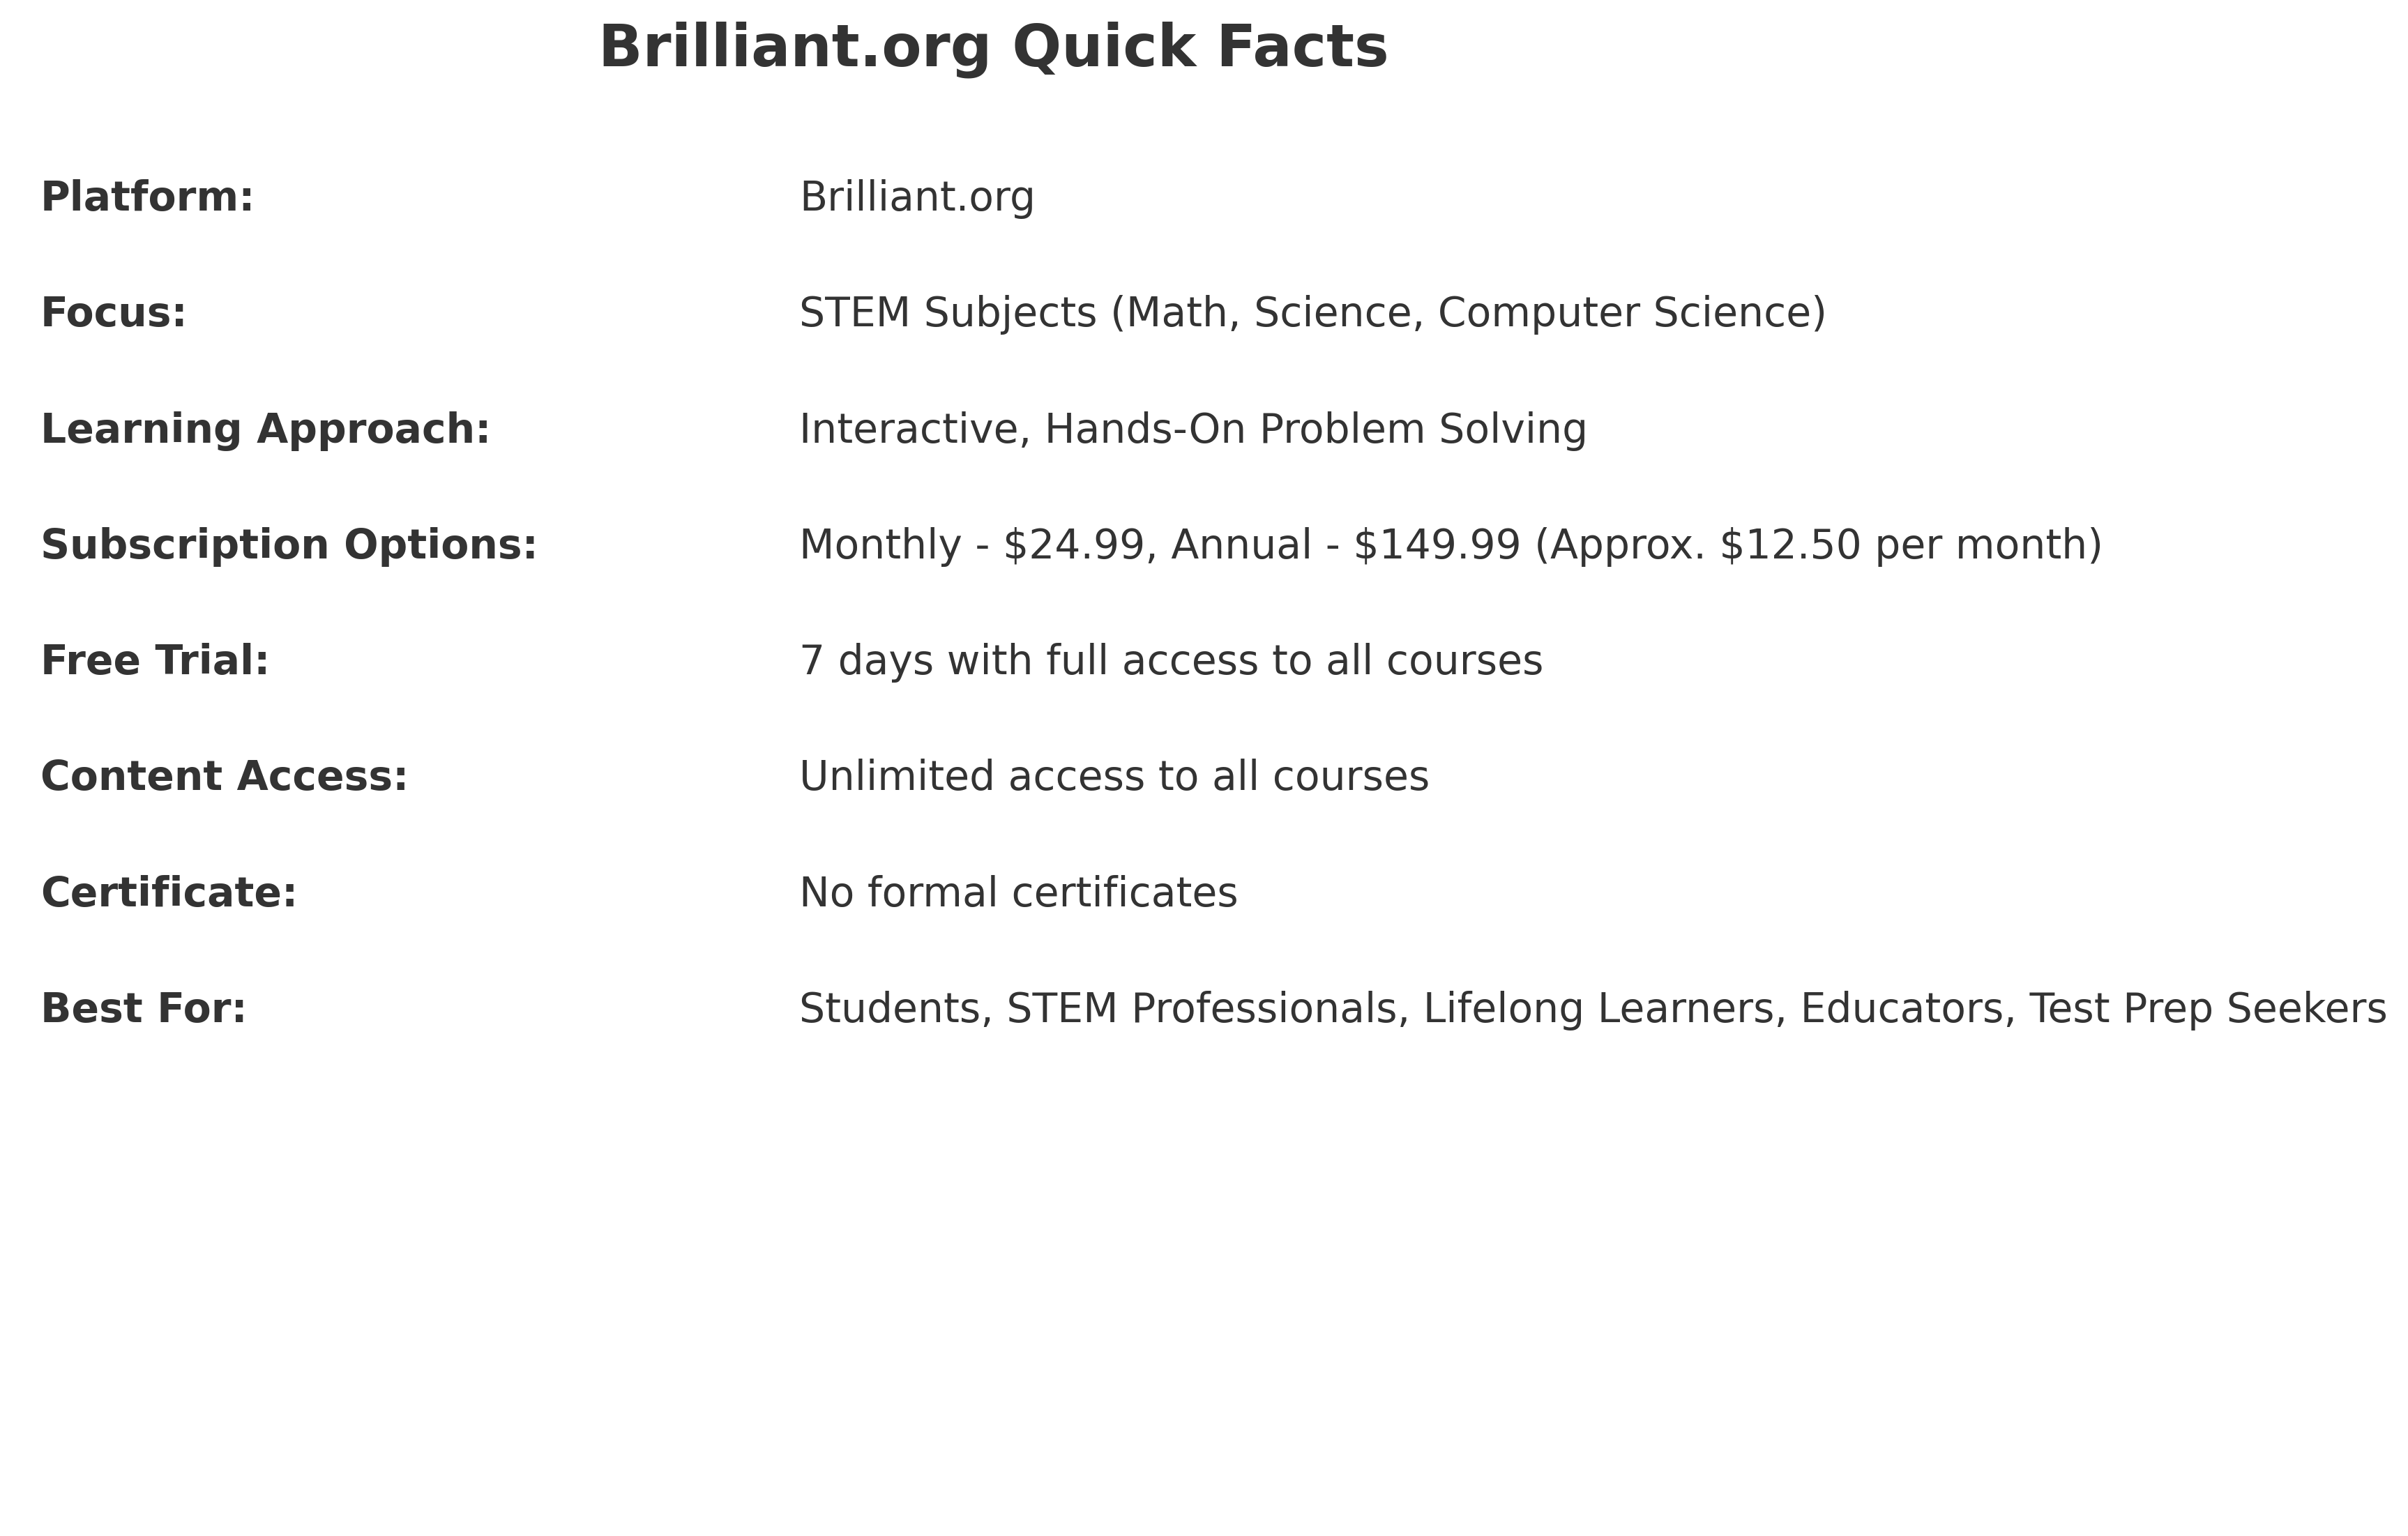2408x1536 pixels.
Task: Click the Brilliant.org platform value
Action: tap(917, 198)
